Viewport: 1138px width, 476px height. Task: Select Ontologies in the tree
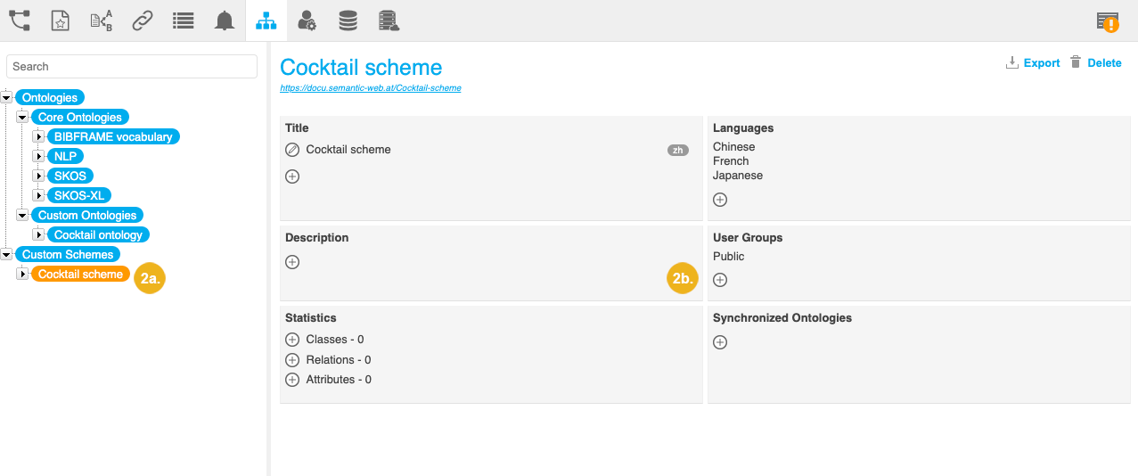tap(50, 97)
